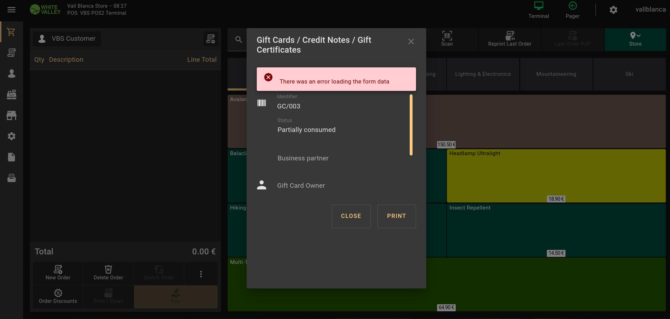The width and height of the screenshot is (670, 319).
Task: Open the cash register sidebar icon
Action: click(11, 94)
